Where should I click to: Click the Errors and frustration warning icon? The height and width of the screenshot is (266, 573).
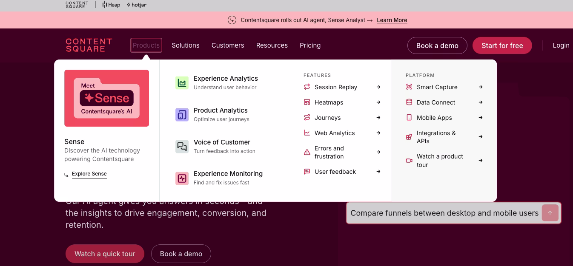click(x=307, y=152)
